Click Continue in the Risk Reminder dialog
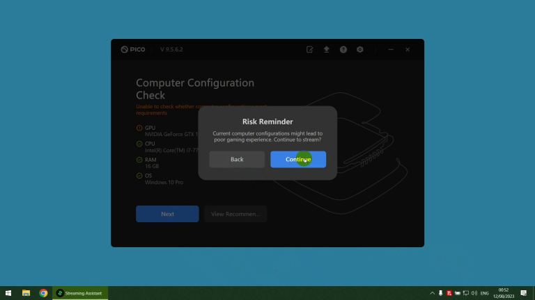 click(x=298, y=159)
